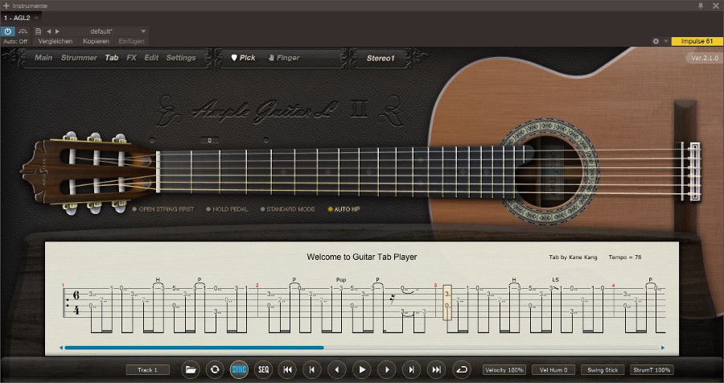The width and height of the screenshot is (724, 383).
Task: Click bar 4 marker in the tablature
Action: pos(613,286)
